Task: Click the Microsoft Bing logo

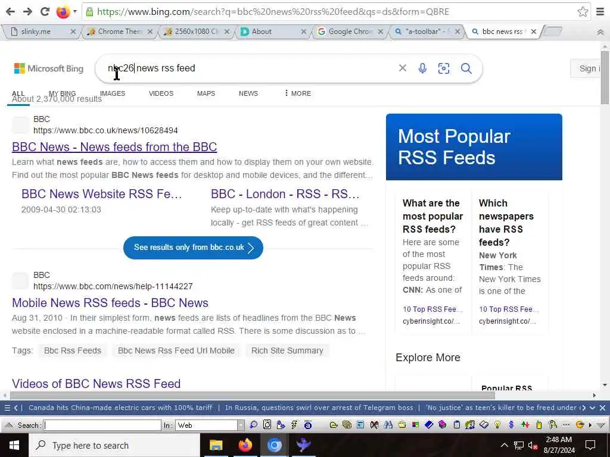Action: point(49,68)
